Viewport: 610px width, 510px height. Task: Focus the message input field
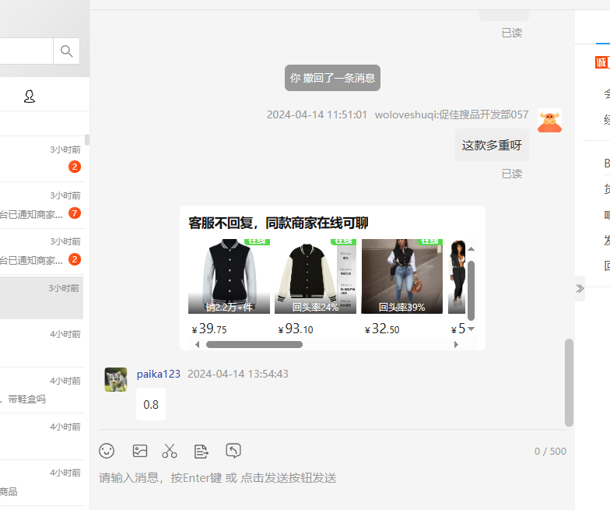(333, 478)
